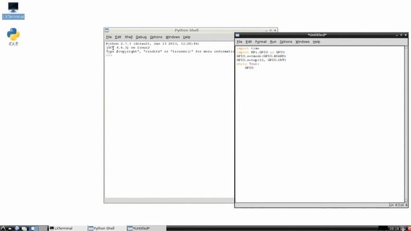Viewport: 411px width, 231px height.
Task: Click the clock in the taskbar
Action: pos(394,228)
